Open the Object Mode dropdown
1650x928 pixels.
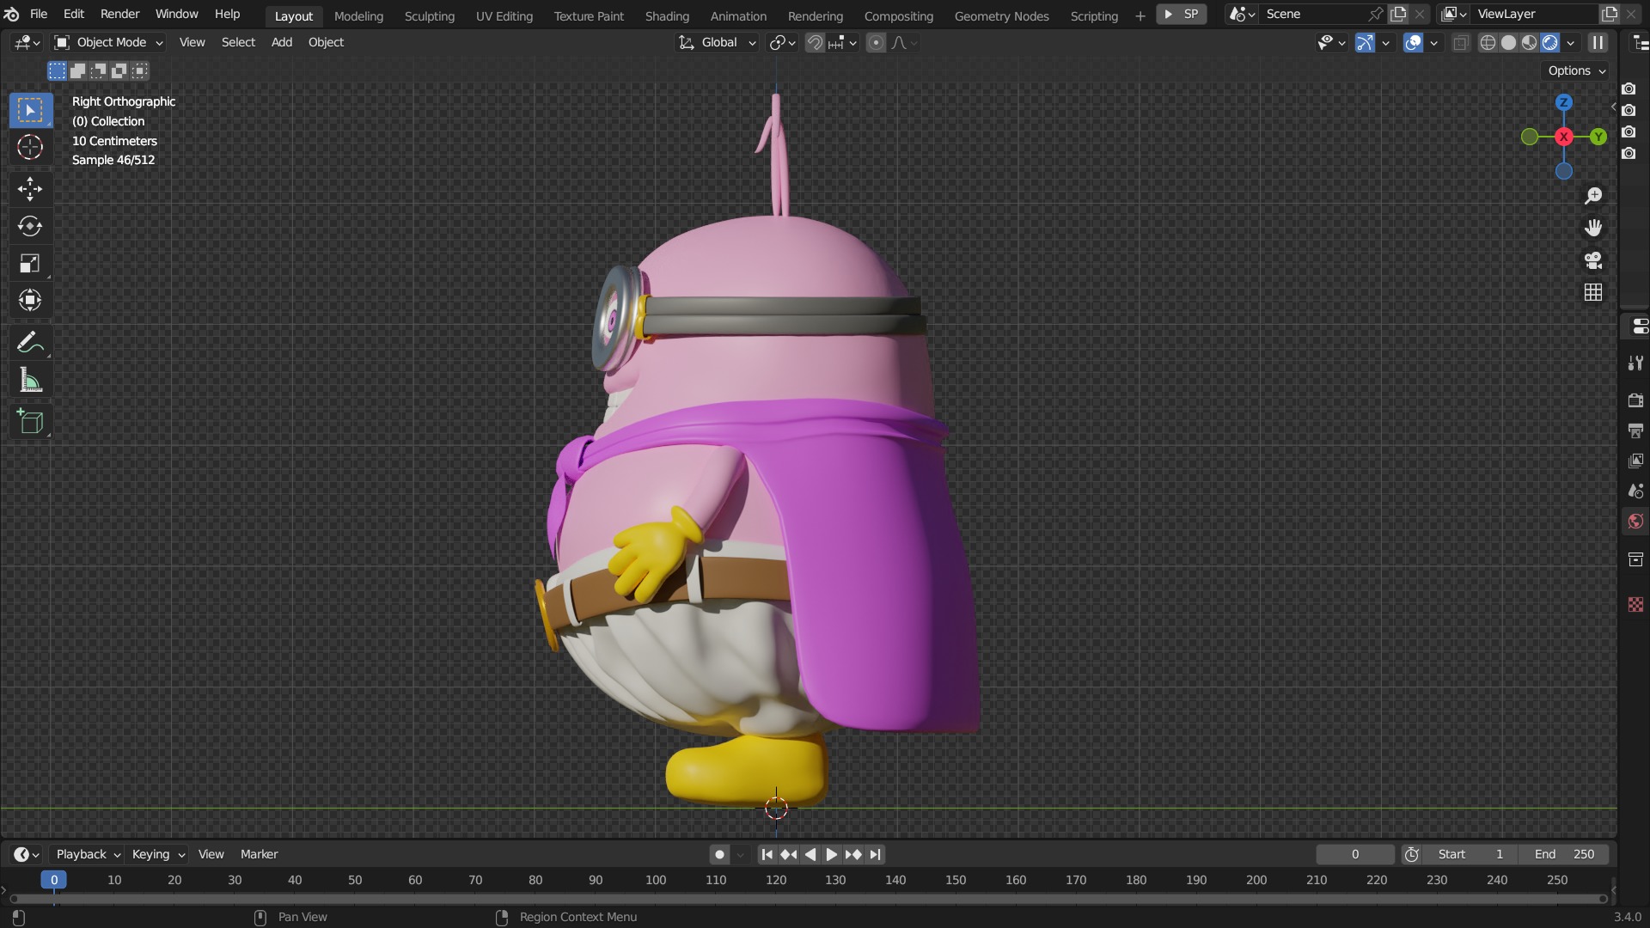[109, 42]
